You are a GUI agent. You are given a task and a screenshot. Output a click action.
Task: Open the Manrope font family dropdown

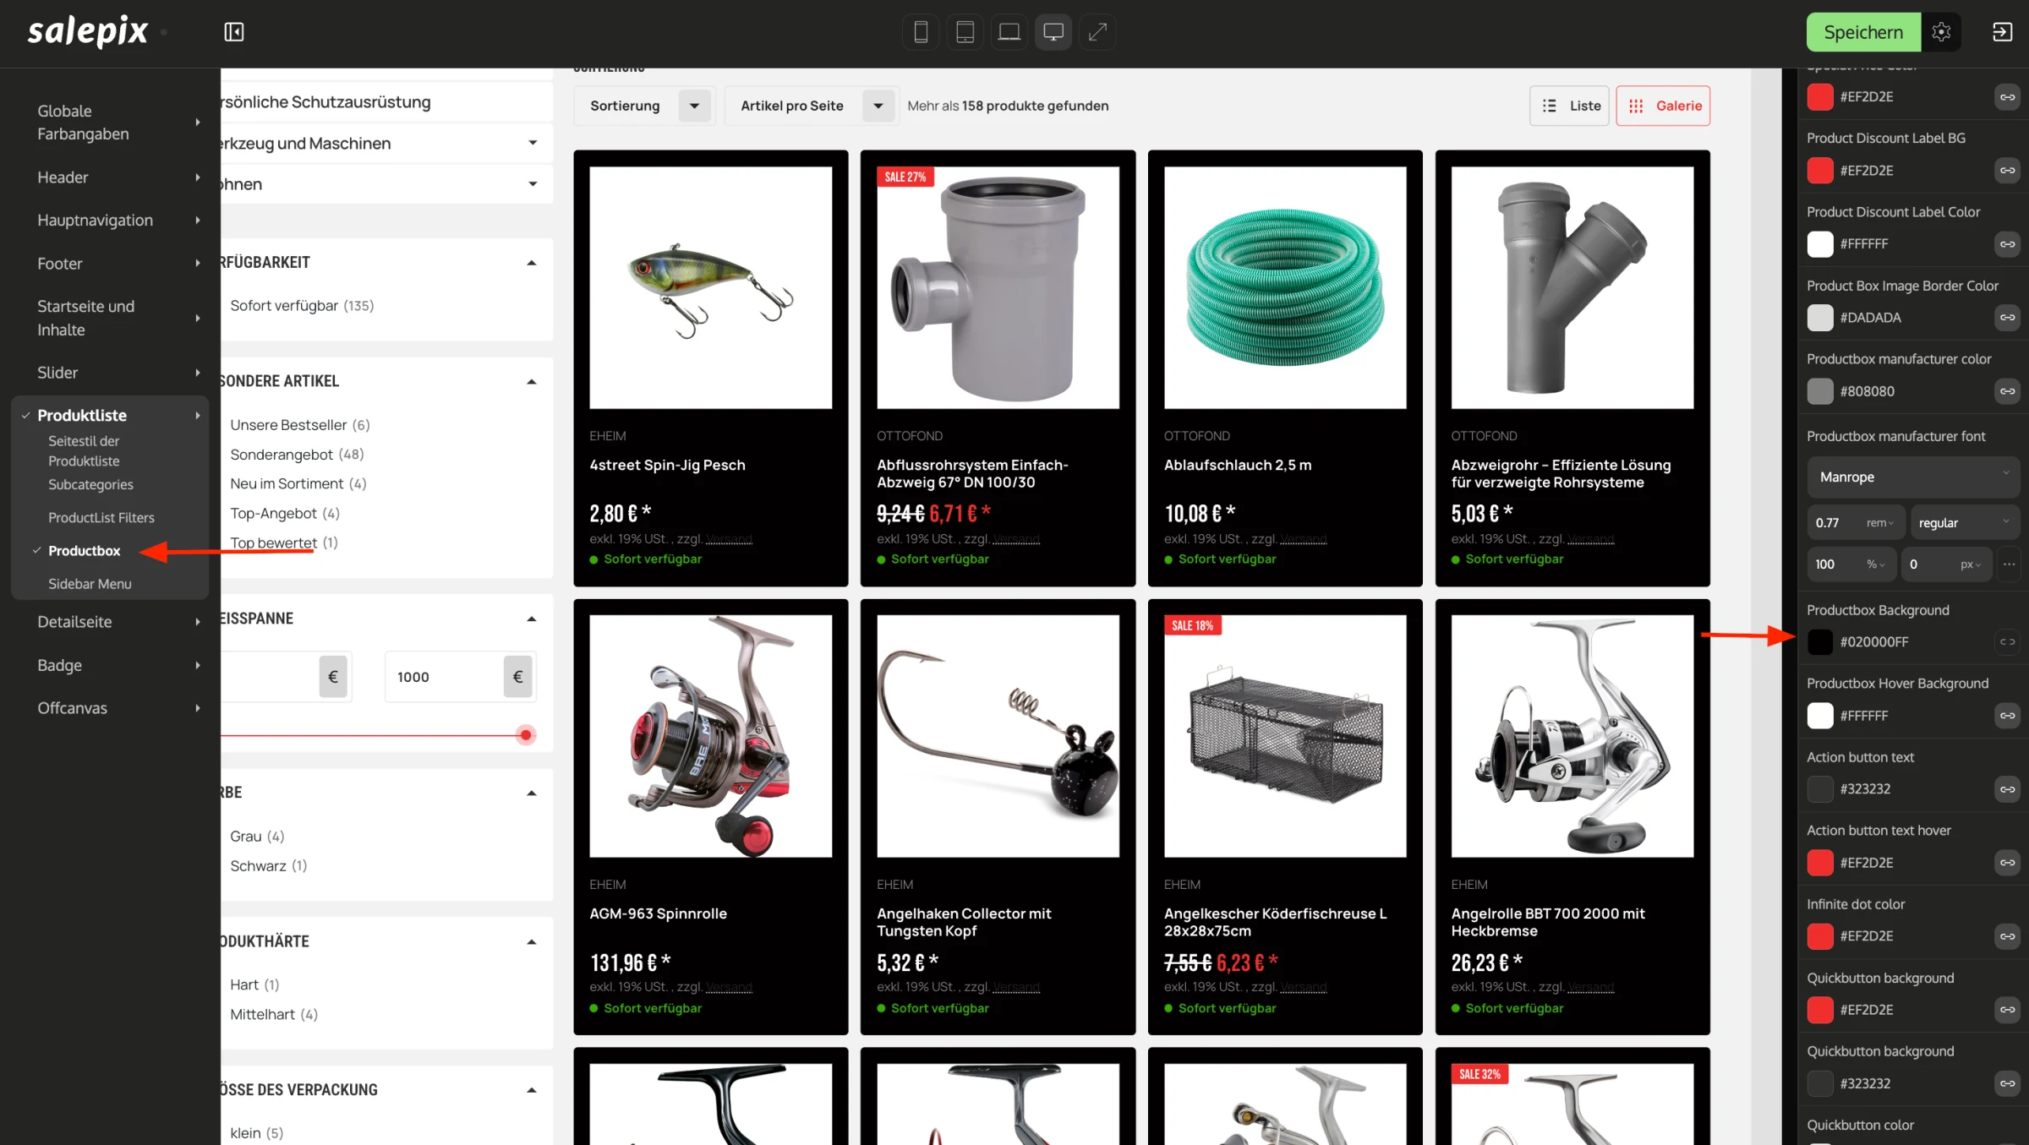[x=1913, y=477]
